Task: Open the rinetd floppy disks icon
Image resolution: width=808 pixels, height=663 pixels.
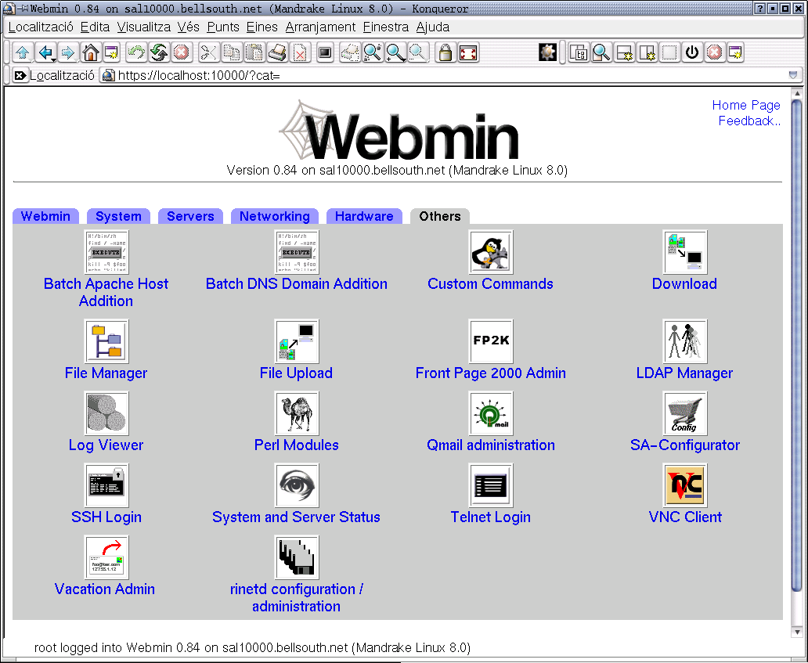Action: pyautogui.click(x=297, y=557)
